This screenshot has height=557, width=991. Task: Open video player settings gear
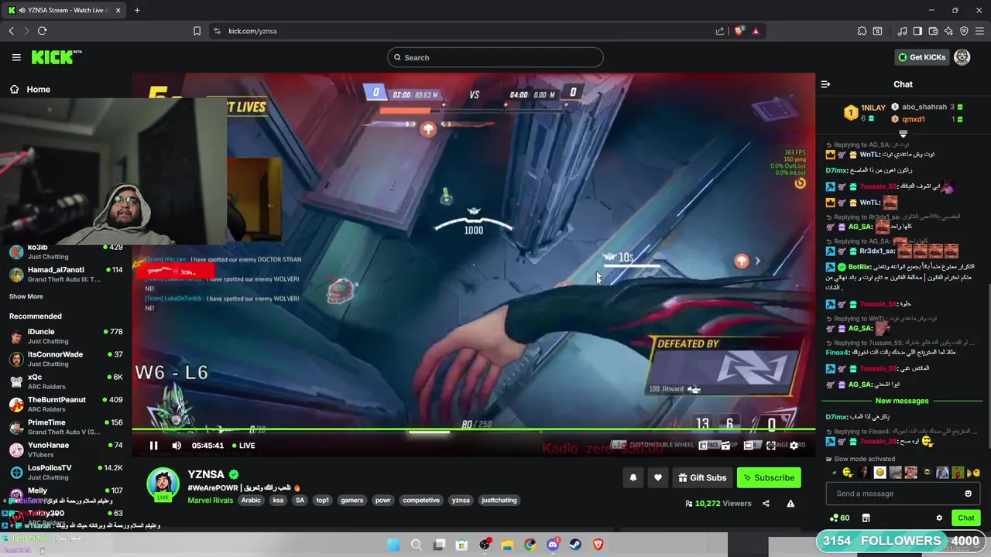pos(794,446)
